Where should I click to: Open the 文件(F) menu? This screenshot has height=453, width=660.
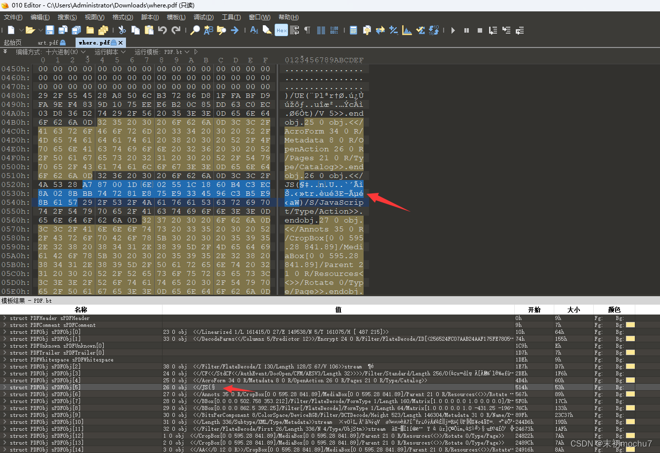pos(13,17)
